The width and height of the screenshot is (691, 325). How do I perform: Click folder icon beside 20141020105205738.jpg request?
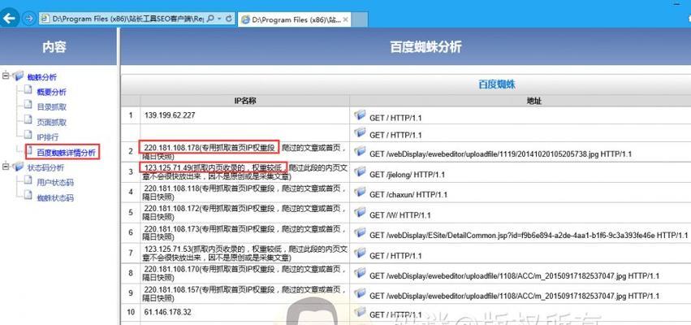click(x=360, y=151)
